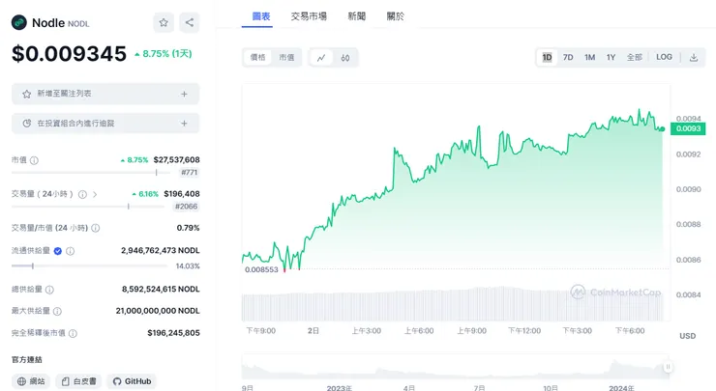Open the share icon button
The image size is (716, 391).
(x=190, y=22)
